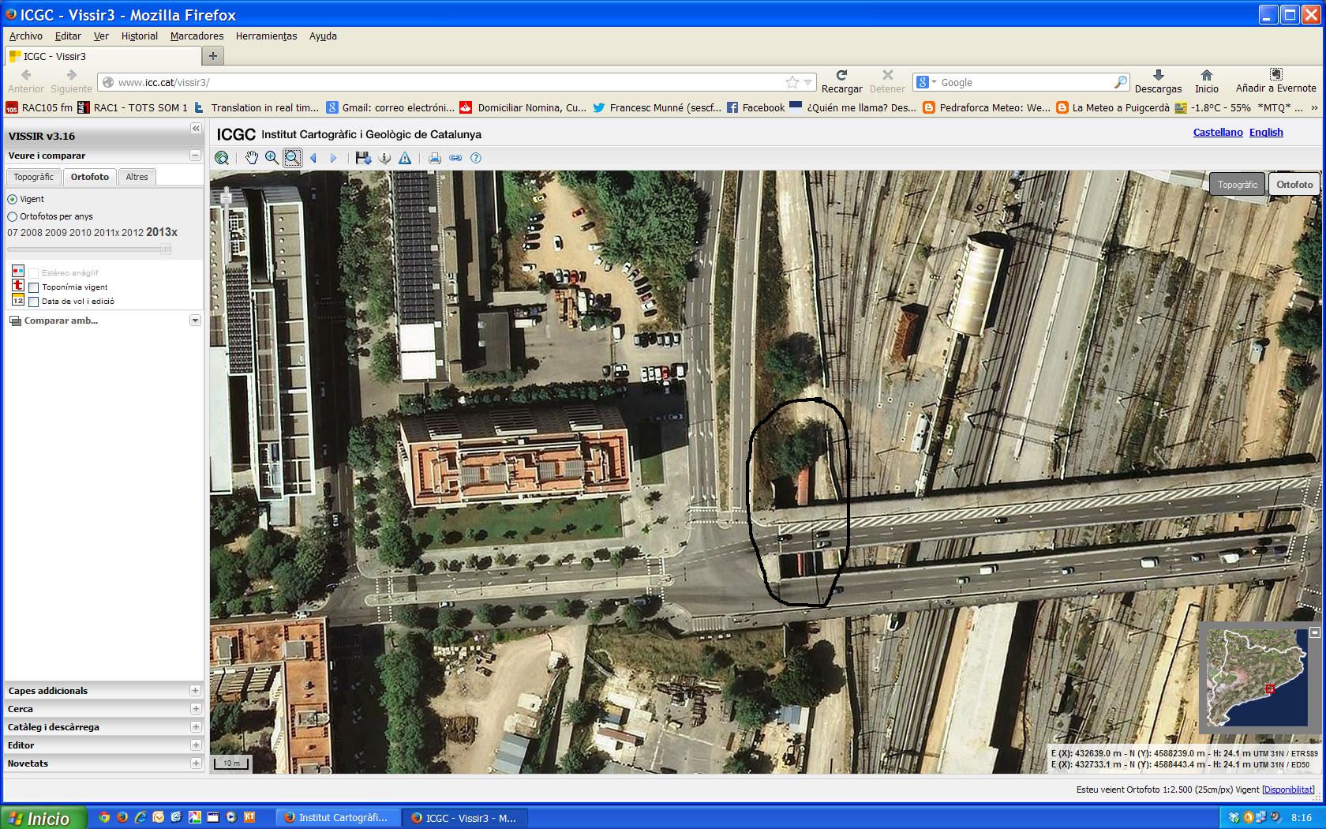The height and width of the screenshot is (829, 1326).
Task: Go to previous map view arrow
Action: pyautogui.click(x=313, y=158)
